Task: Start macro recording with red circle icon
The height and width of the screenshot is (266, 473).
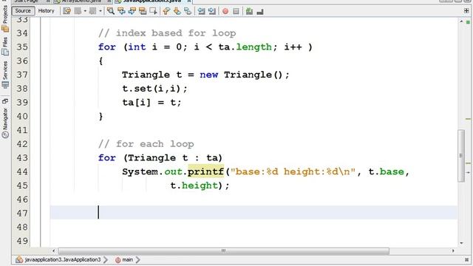Action: [225, 11]
